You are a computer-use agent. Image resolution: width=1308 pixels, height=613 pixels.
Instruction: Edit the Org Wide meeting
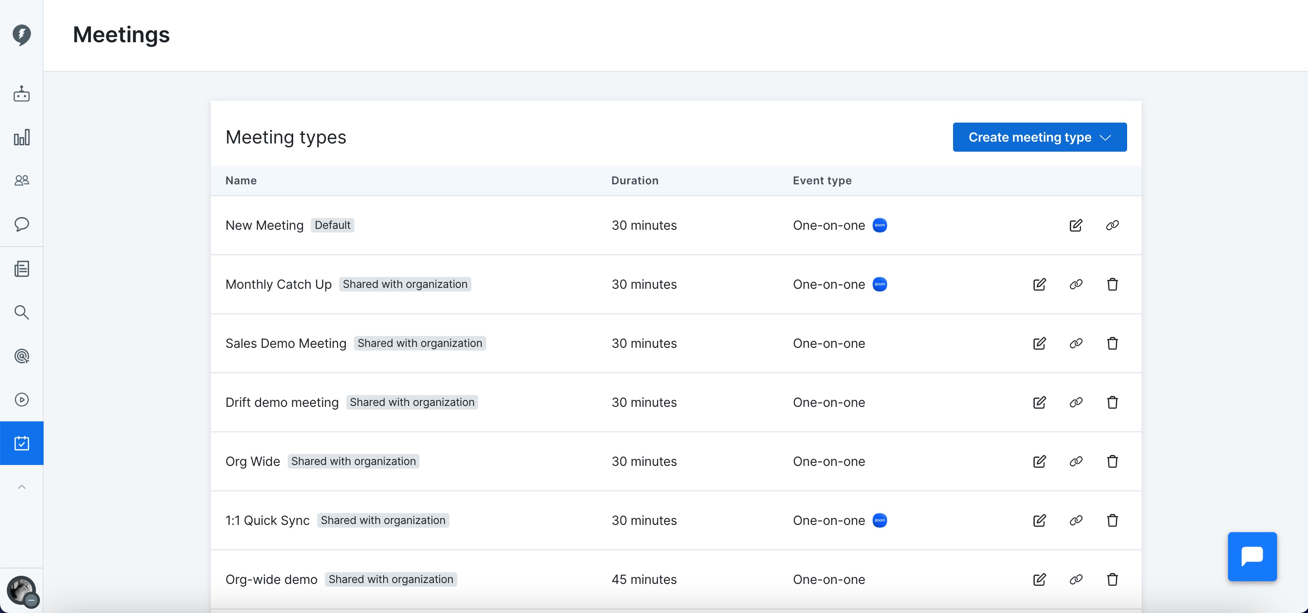[x=1039, y=461]
